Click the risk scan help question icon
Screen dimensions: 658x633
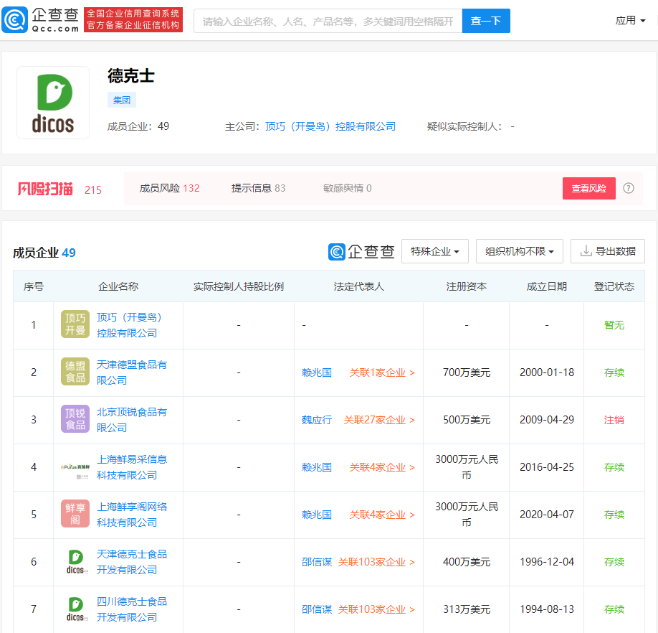pos(628,188)
